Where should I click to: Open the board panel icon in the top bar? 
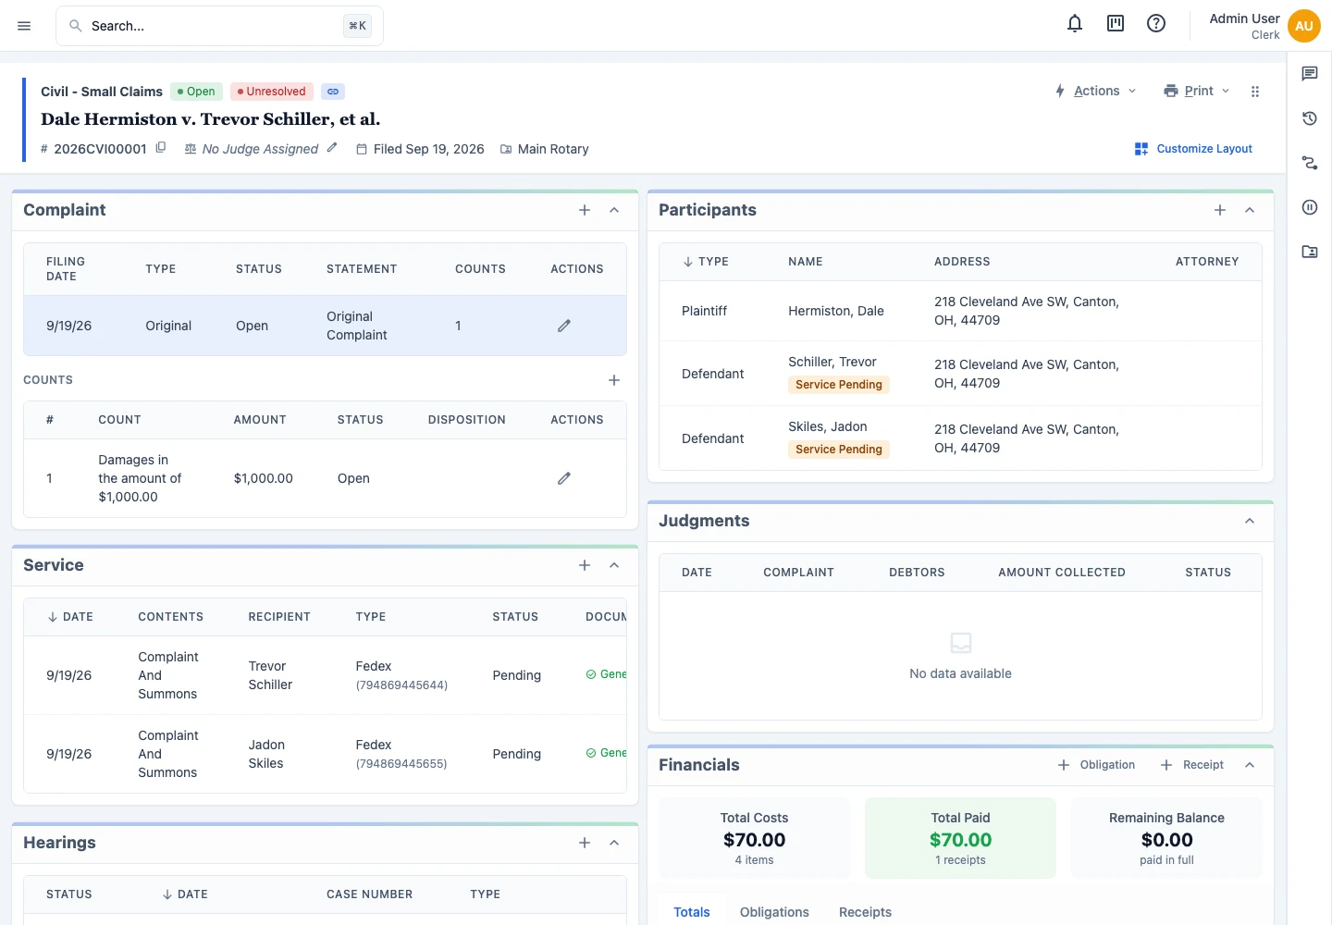[x=1116, y=24]
